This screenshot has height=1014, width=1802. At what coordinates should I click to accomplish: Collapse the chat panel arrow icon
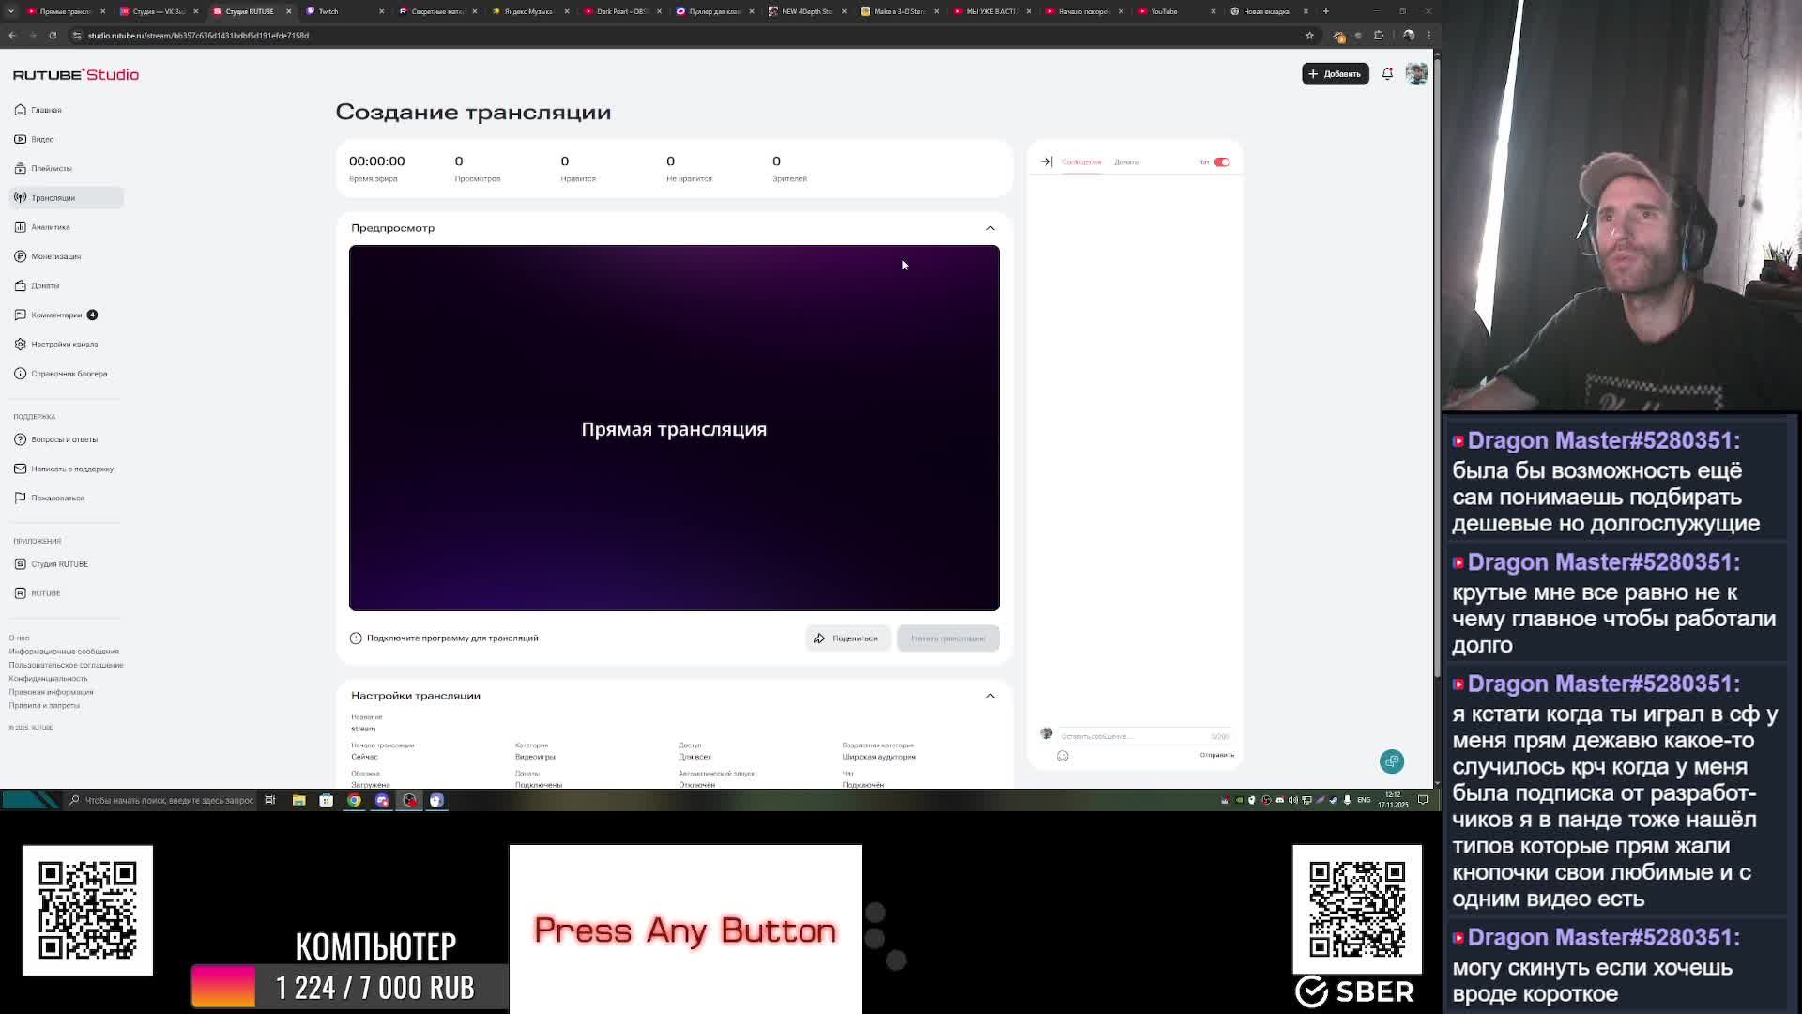pos(1046,161)
